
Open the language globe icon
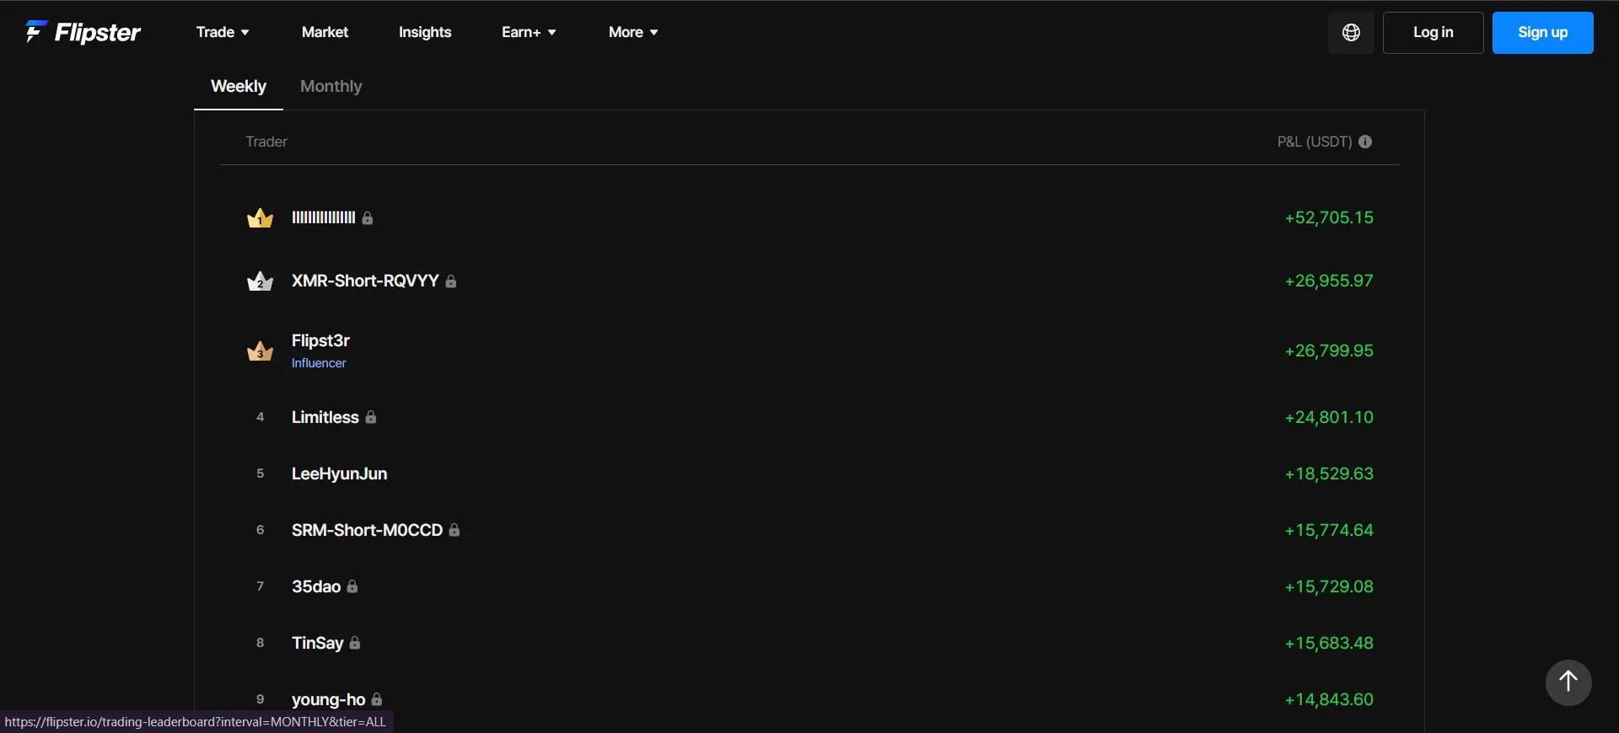[x=1351, y=33]
